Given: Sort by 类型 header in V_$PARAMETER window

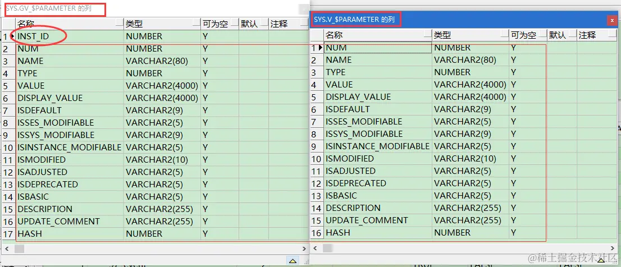Looking at the screenshot, I should click(471, 35).
